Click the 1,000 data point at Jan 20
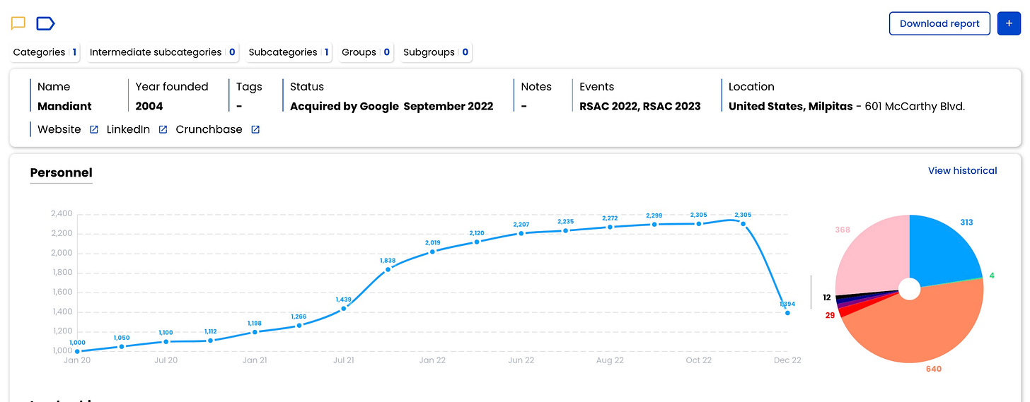Image resolution: width=1030 pixels, height=402 pixels. [x=77, y=351]
